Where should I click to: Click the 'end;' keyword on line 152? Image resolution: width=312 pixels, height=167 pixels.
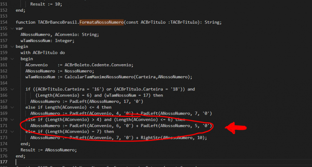20,10
